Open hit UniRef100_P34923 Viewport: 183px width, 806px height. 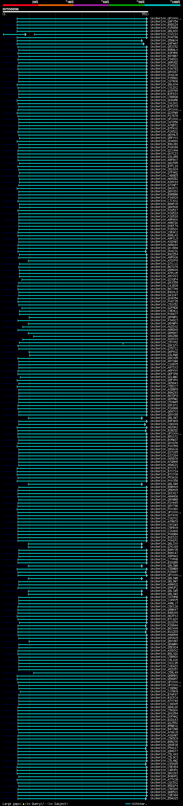(164, 320)
